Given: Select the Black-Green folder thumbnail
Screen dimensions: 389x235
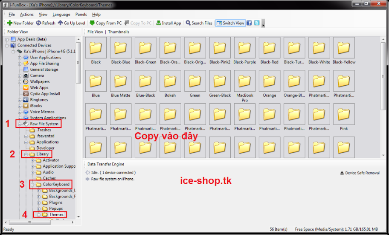Looking at the screenshot, I should click(x=145, y=48).
